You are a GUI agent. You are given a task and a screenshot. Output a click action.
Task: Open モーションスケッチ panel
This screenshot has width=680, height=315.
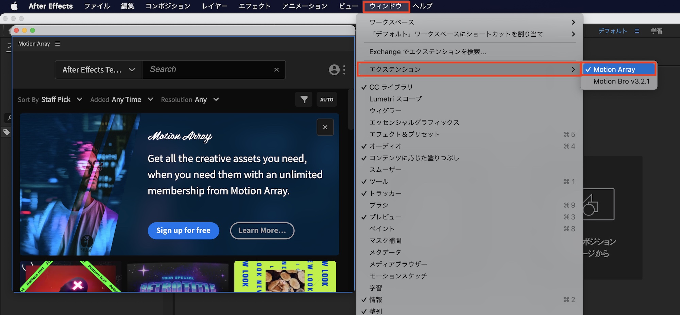click(470, 276)
